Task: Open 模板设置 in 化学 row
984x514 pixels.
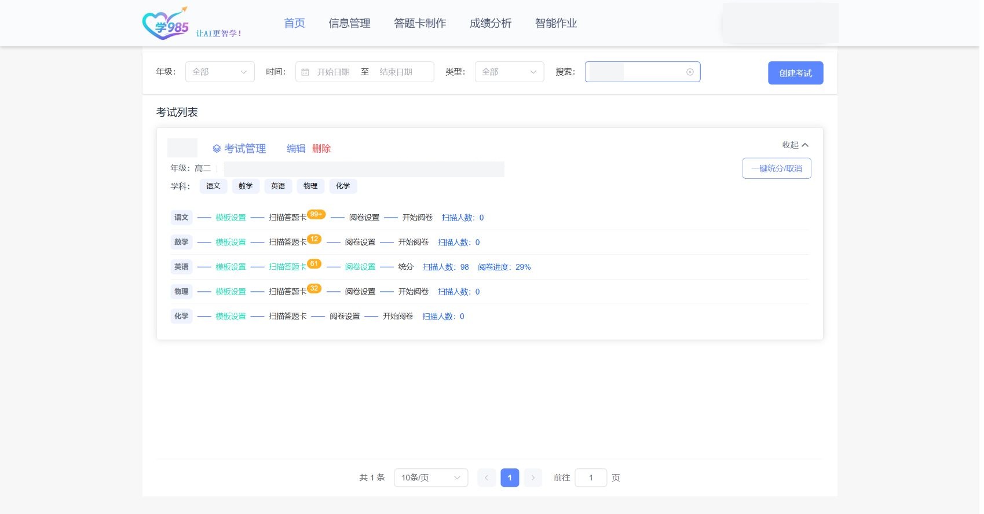Action: pyautogui.click(x=231, y=316)
